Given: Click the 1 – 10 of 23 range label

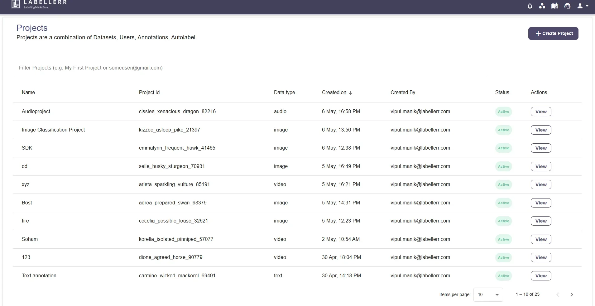Looking at the screenshot, I should point(527,294).
